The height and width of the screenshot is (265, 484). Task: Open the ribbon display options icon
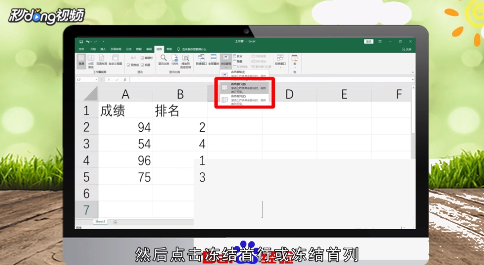click(380, 42)
